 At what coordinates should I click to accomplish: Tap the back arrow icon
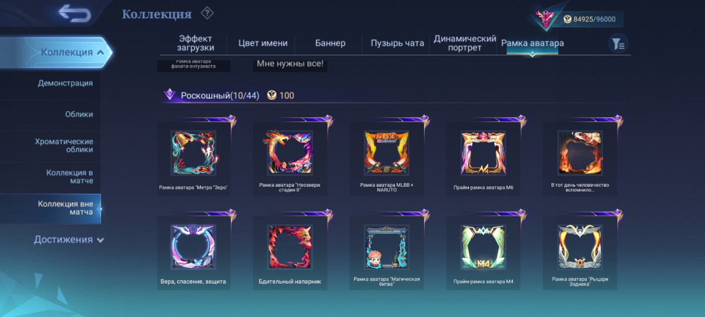tap(75, 13)
